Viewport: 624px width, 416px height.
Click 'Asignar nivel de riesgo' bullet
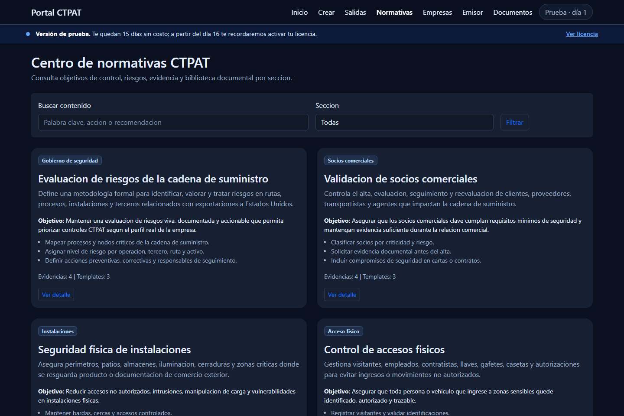tap(125, 251)
